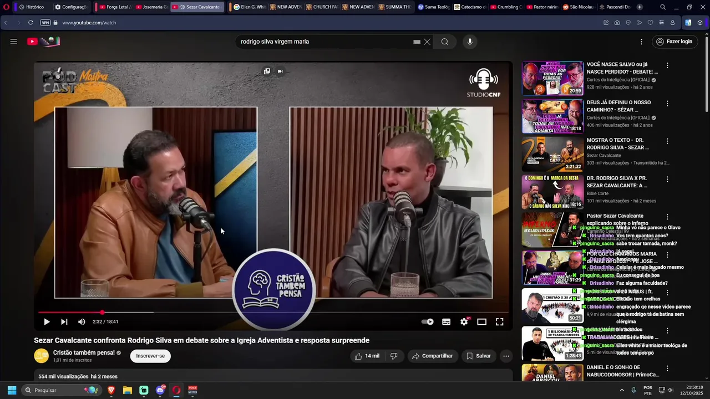The height and width of the screenshot is (399, 710).
Task: Mute the video with the speaker icon
Action: pos(82,321)
